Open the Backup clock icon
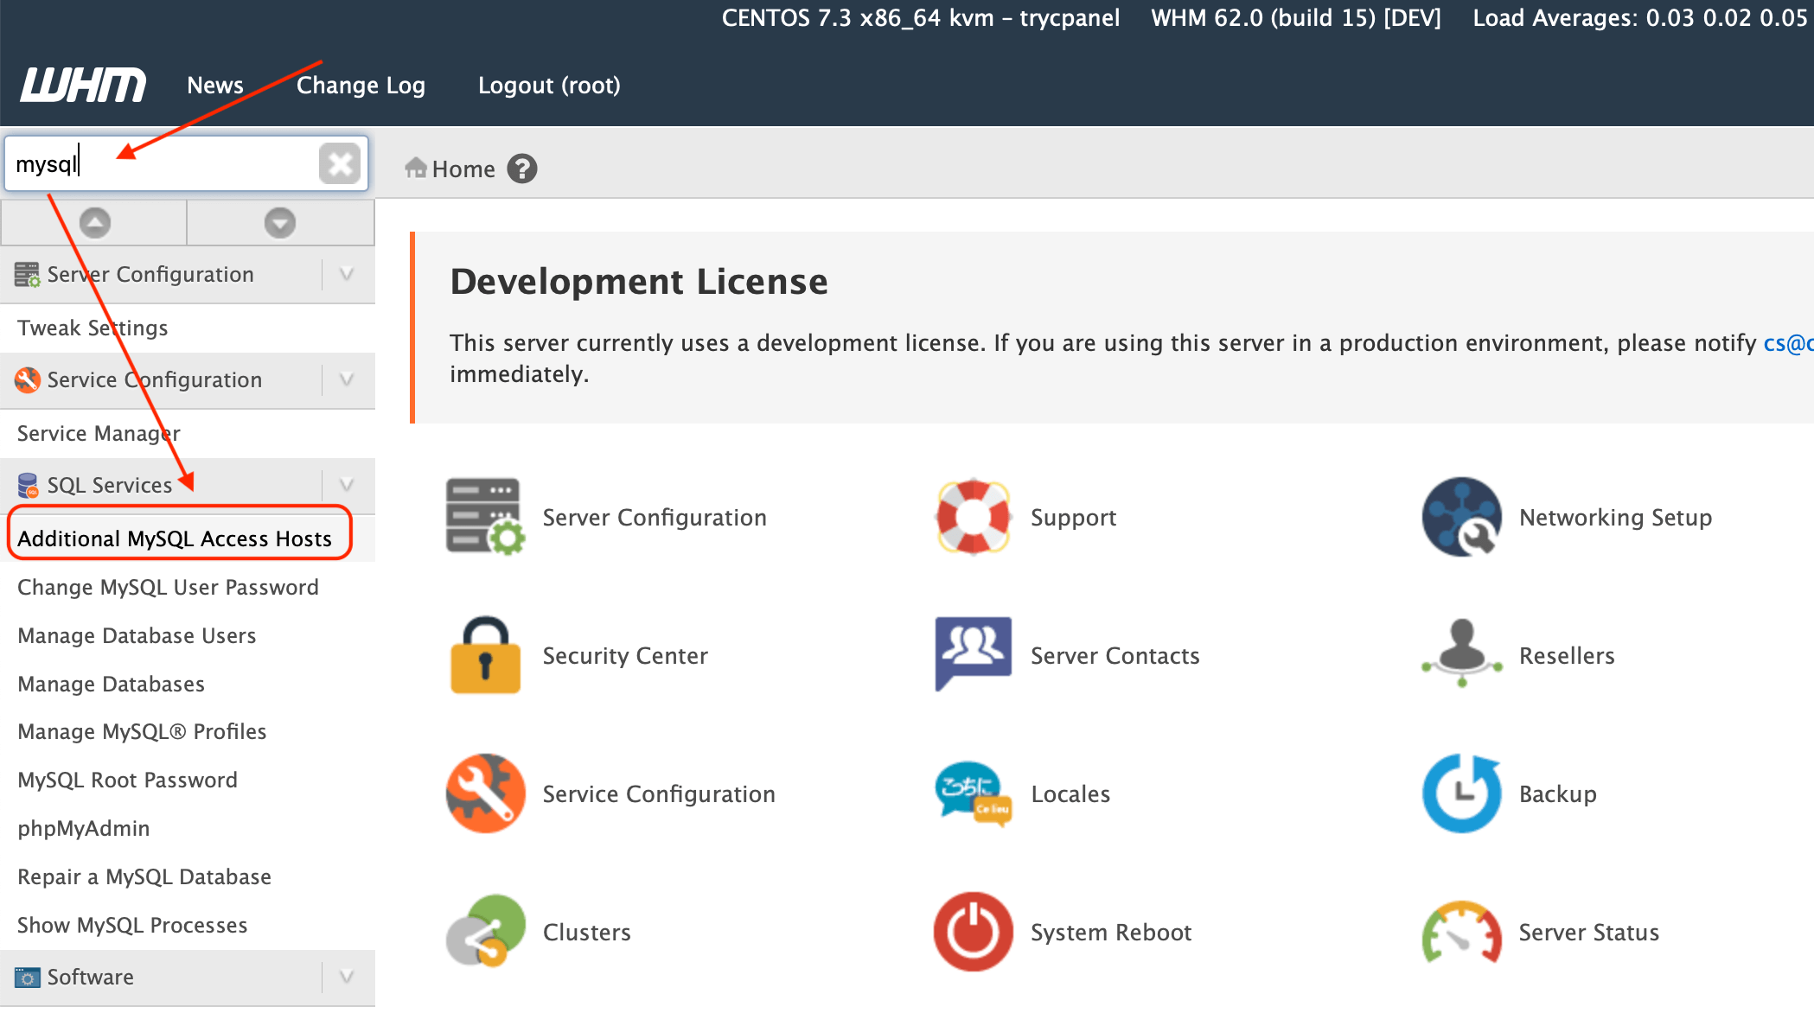This screenshot has height=1013, width=1814. 1461,793
